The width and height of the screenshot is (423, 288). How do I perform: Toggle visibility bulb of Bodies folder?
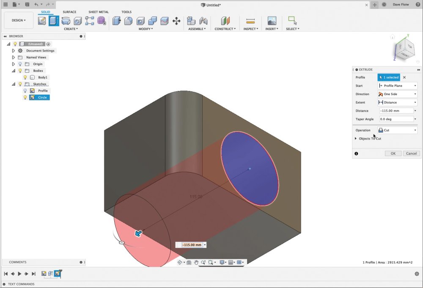click(x=20, y=71)
